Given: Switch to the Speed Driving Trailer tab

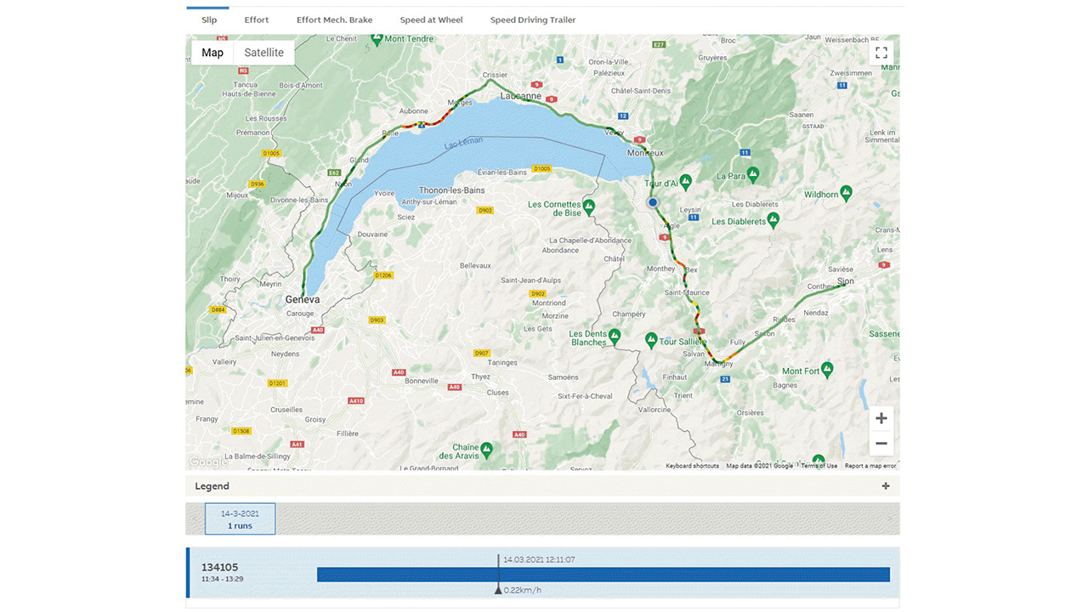Looking at the screenshot, I should [x=533, y=19].
